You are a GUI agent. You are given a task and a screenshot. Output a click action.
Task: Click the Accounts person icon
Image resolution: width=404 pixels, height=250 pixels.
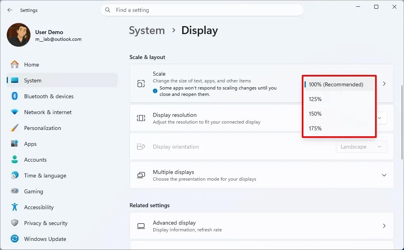point(15,160)
